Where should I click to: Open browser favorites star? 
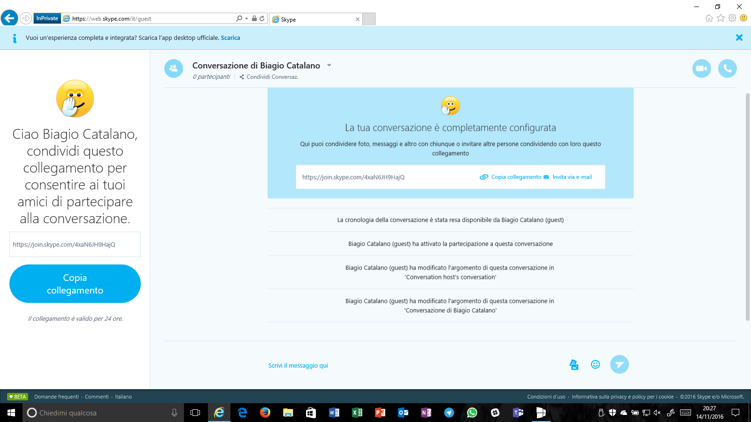(x=720, y=18)
